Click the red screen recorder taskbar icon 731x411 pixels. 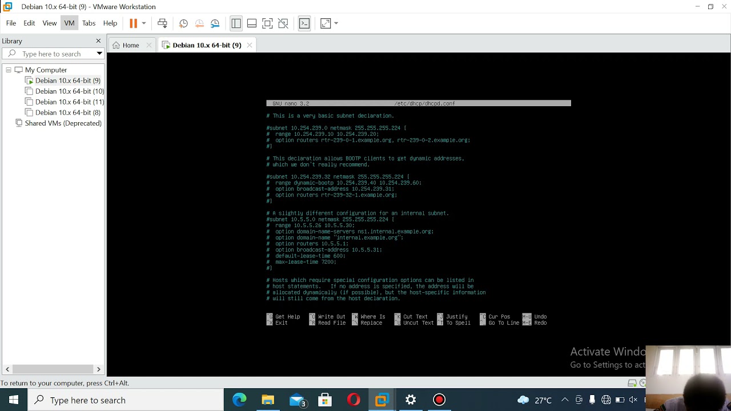click(439, 400)
